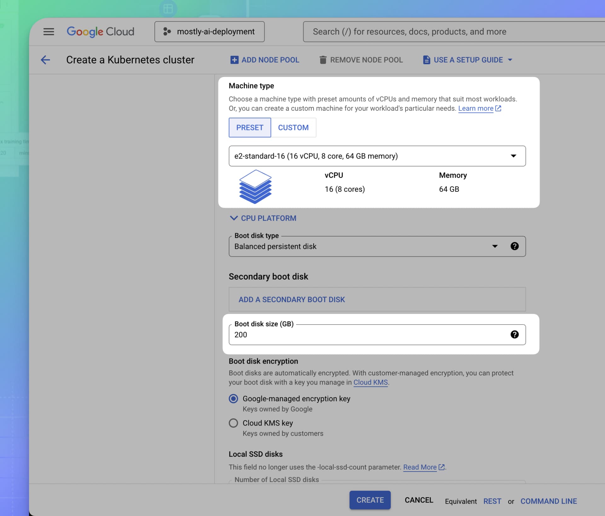Screen dimensions: 605x516
Task: Click the back arrow to leave cluster creation
Action: (45, 60)
